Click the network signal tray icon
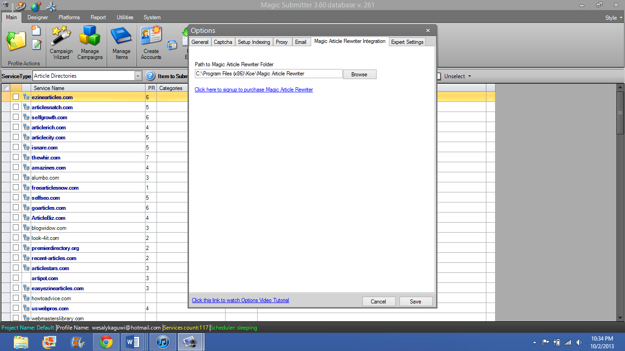Image resolution: width=625 pixels, height=351 pixels. point(568,342)
